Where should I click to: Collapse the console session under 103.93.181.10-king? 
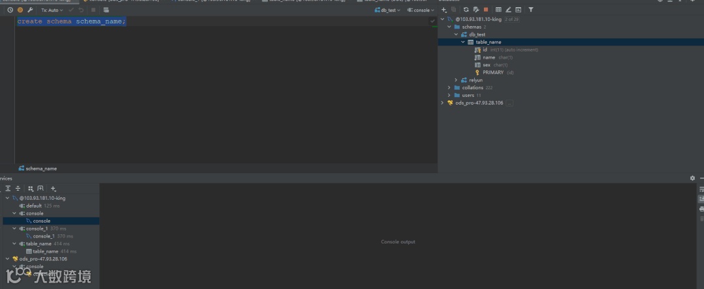pos(14,213)
